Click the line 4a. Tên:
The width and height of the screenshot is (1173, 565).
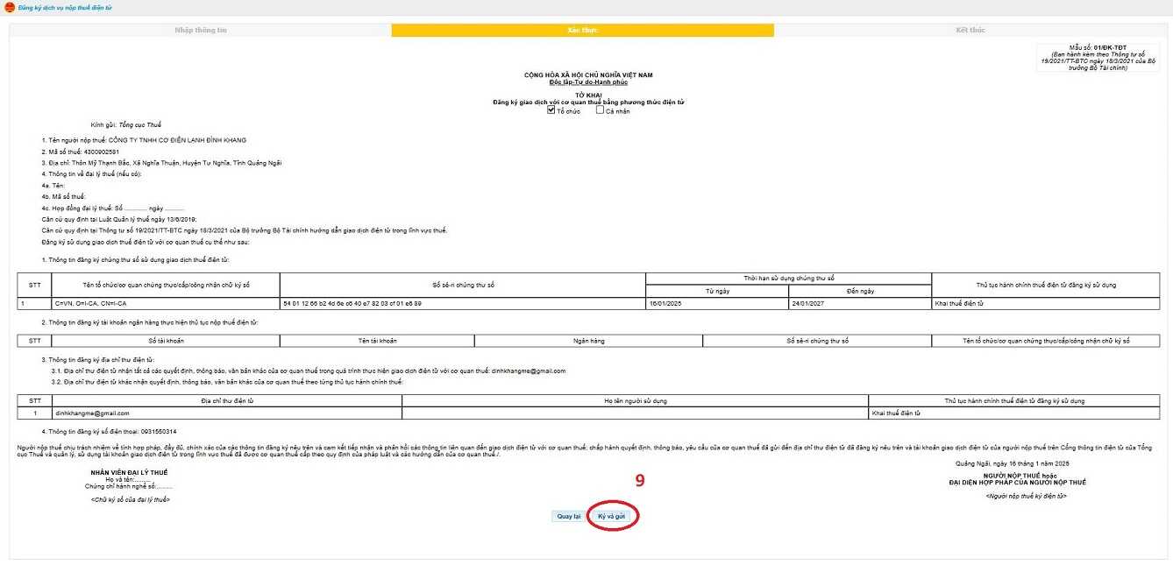click(53, 186)
